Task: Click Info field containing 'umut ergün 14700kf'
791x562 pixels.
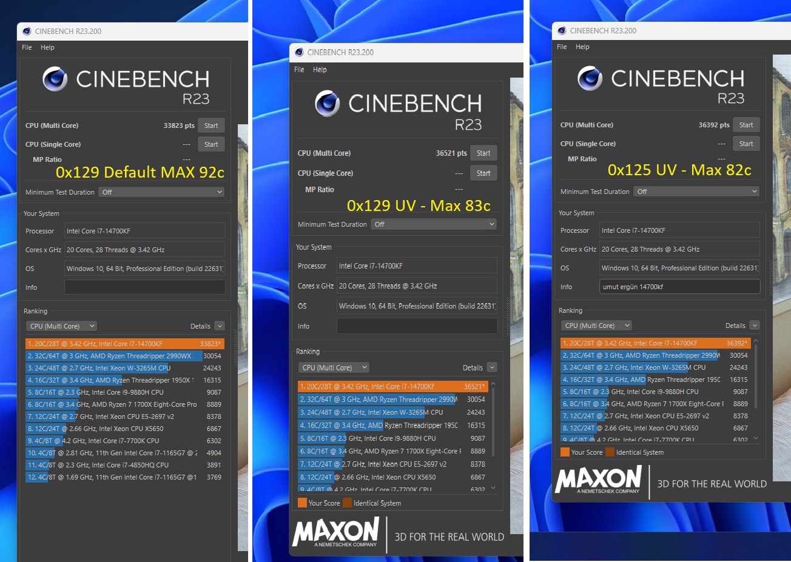Action: pyautogui.click(x=680, y=287)
